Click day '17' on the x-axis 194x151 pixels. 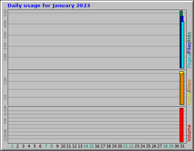tap(103, 146)
